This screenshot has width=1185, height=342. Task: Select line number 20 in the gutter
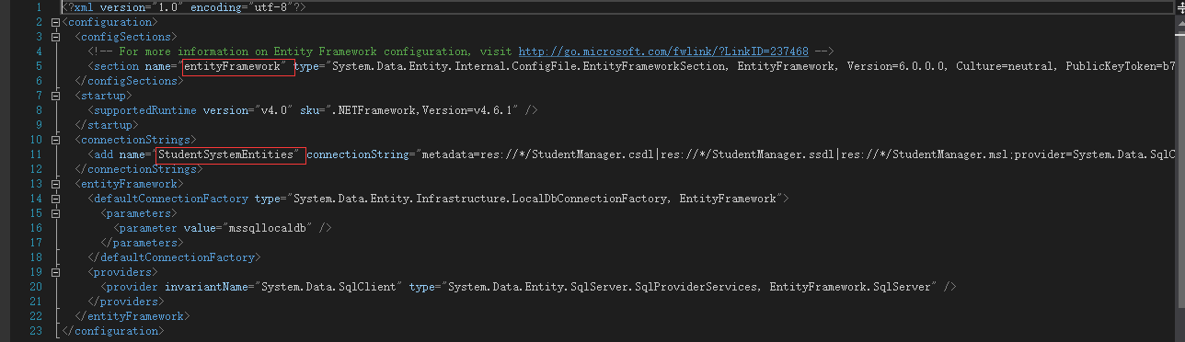[x=37, y=287]
